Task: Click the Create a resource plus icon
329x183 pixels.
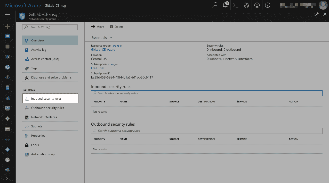Action: click(x=7, y=26)
